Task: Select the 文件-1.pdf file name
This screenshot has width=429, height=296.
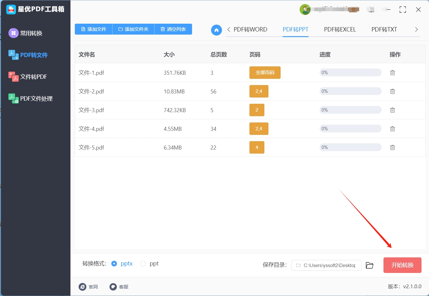Action: (x=91, y=73)
